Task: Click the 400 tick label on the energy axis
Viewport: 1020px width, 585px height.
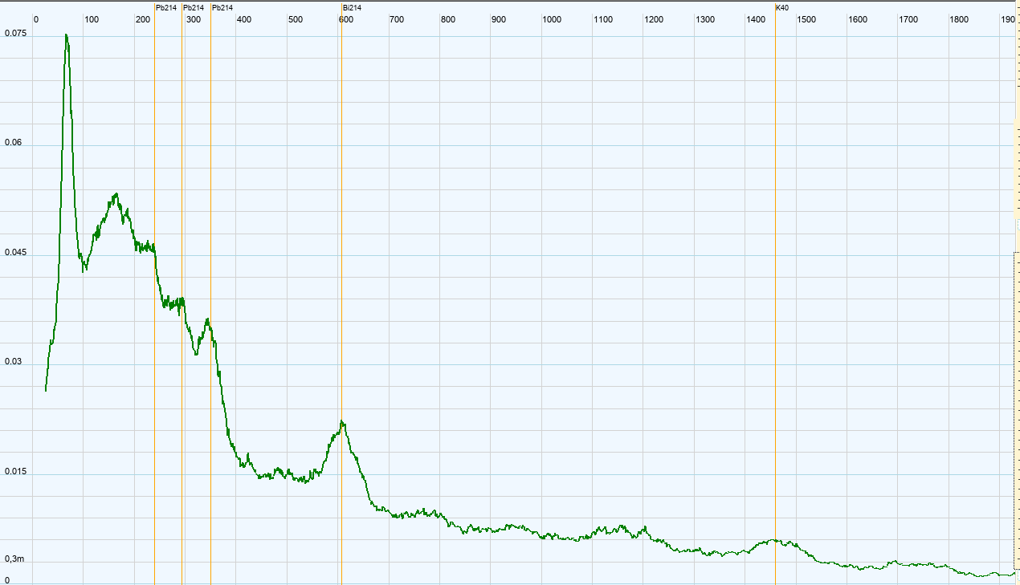Action: pyautogui.click(x=244, y=19)
